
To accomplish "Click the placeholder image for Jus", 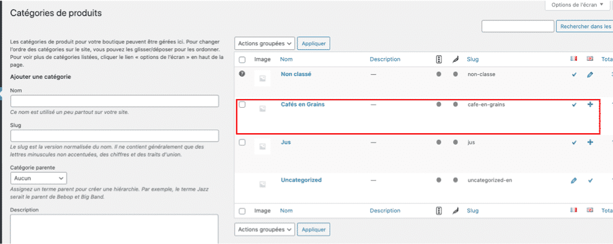I will (262, 146).
